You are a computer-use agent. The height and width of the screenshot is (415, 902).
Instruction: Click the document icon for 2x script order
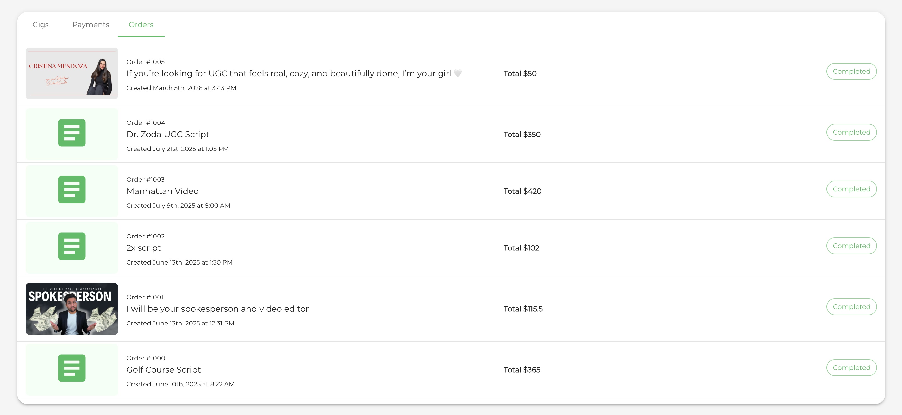[x=72, y=246]
